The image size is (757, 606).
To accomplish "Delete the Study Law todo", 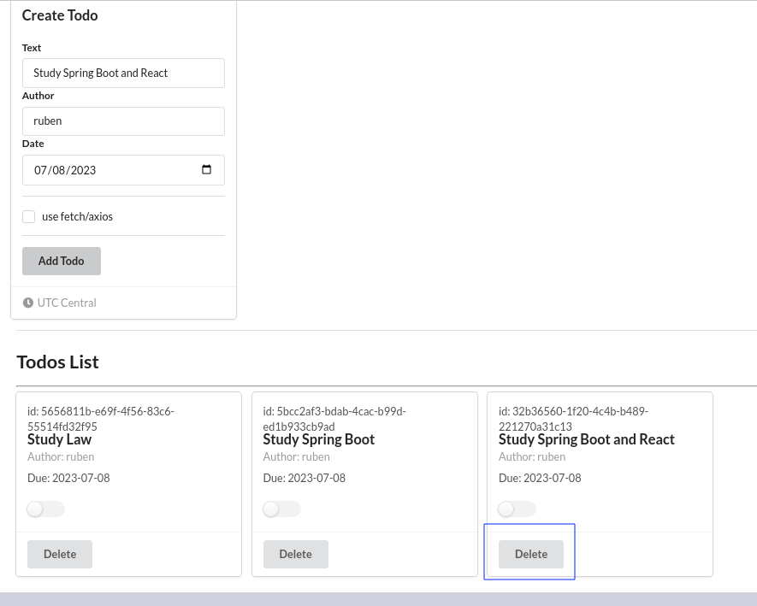I will point(60,554).
